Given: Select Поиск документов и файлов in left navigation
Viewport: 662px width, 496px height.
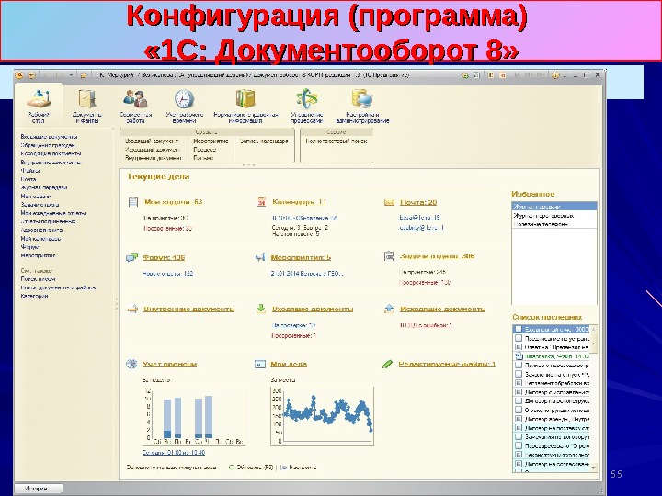Looking at the screenshot, I should coord(58,287).
